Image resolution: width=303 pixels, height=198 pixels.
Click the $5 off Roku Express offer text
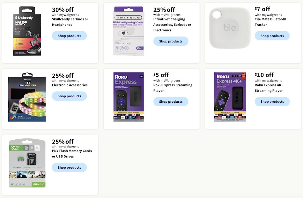click(161, 75)
